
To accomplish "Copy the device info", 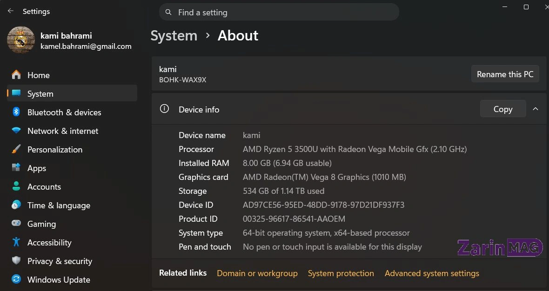I will [503, 109].
